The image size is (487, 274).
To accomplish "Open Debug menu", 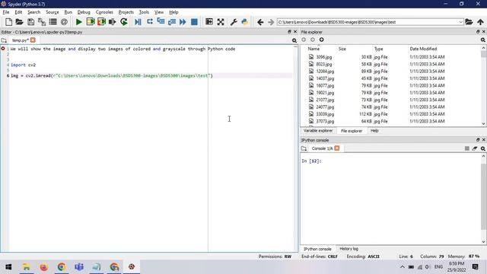I will coord(84,12).
